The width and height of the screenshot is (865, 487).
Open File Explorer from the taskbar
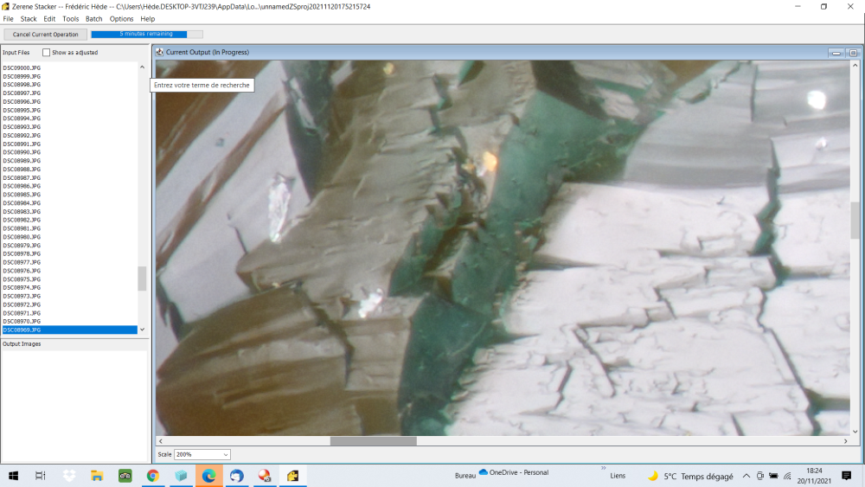97,476
